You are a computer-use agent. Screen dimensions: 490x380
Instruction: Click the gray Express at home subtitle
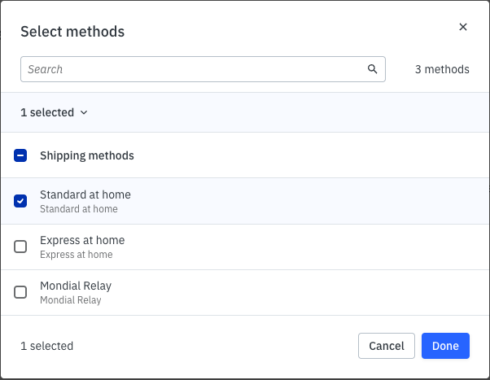77,255
